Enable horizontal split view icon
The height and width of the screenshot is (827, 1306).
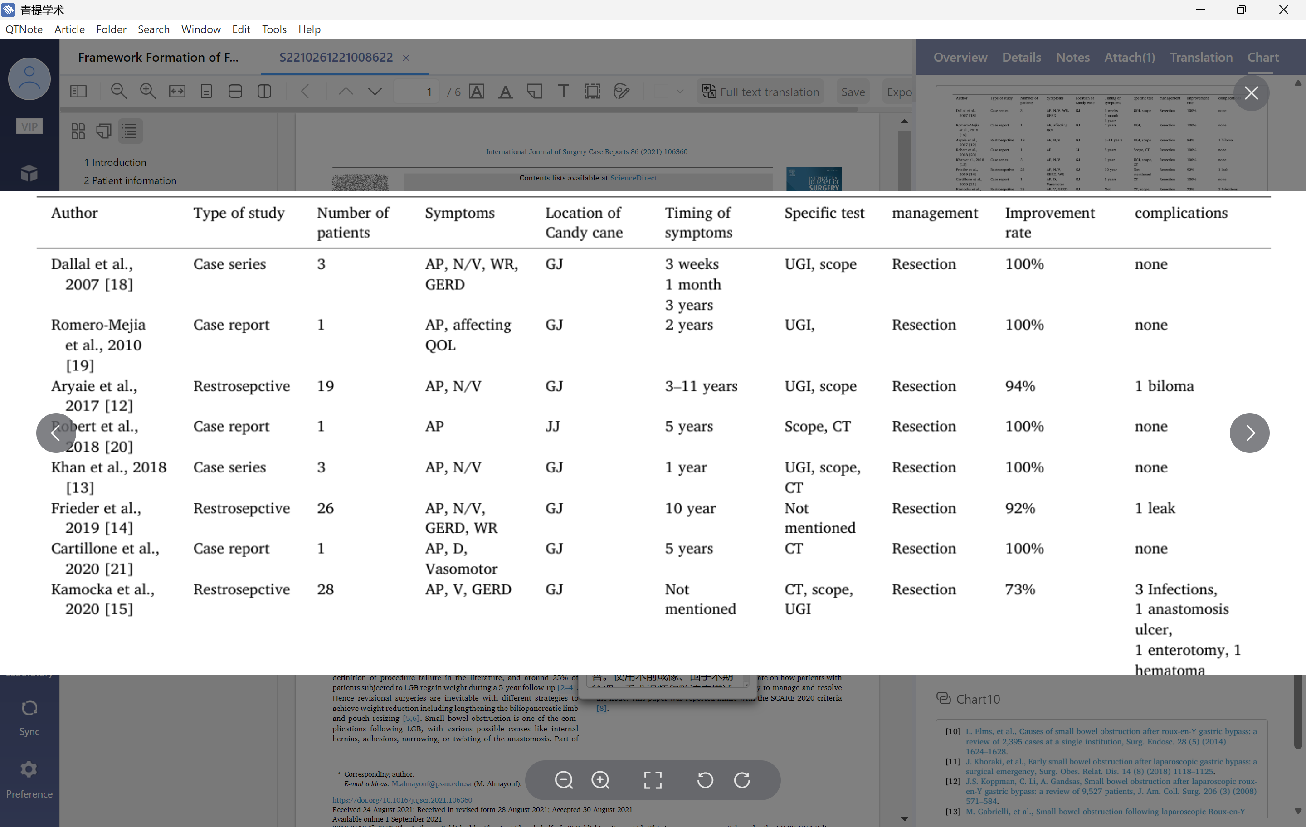pos(235,92)
